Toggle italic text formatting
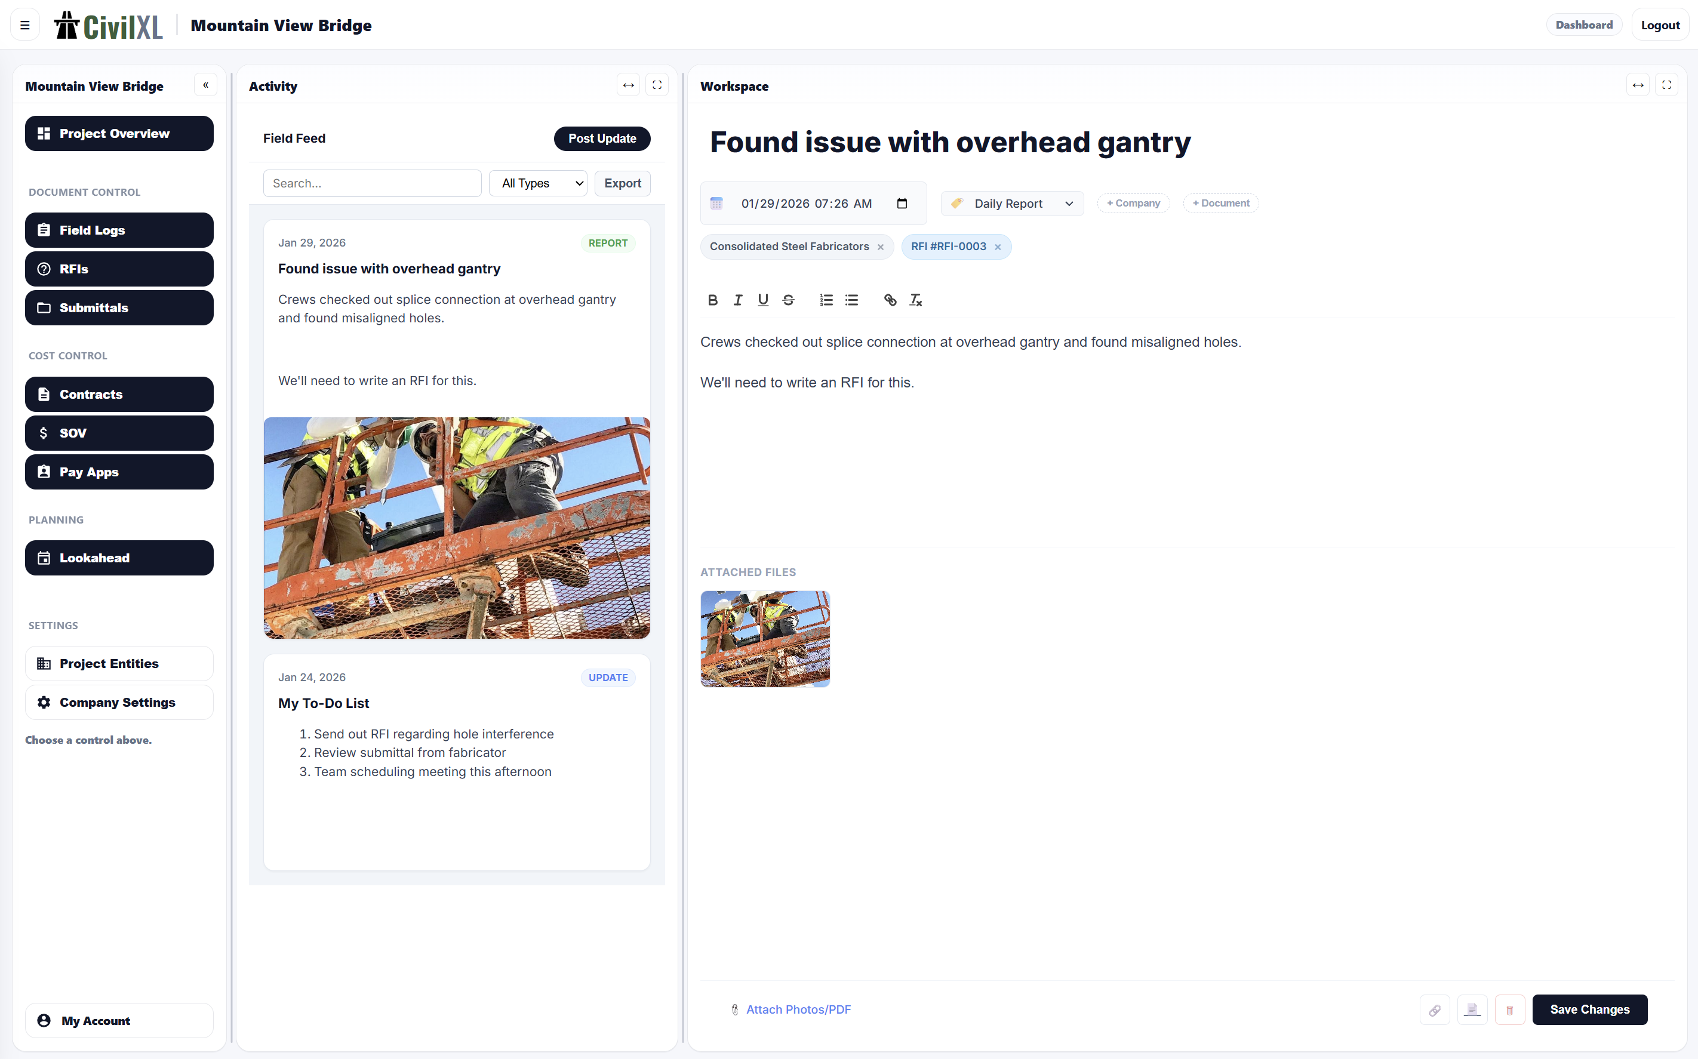The image size is (1698, 1059). click(737, 300)
